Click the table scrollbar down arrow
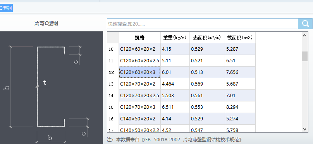Screen dimensions: 313x144 [x=304, y=129]
